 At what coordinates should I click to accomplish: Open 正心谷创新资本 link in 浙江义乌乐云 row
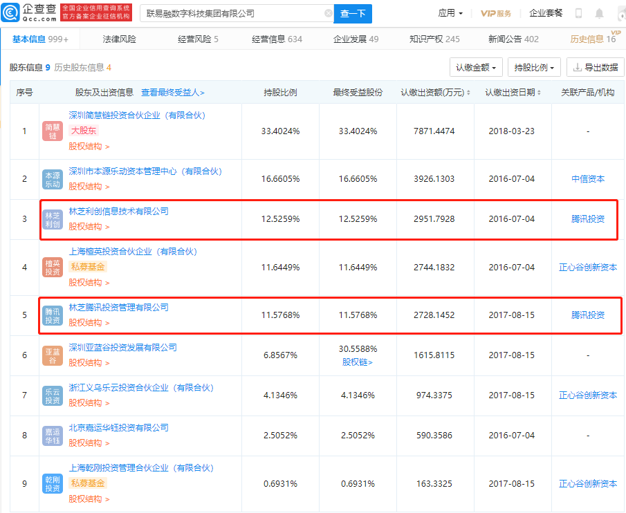coord(588,395)
